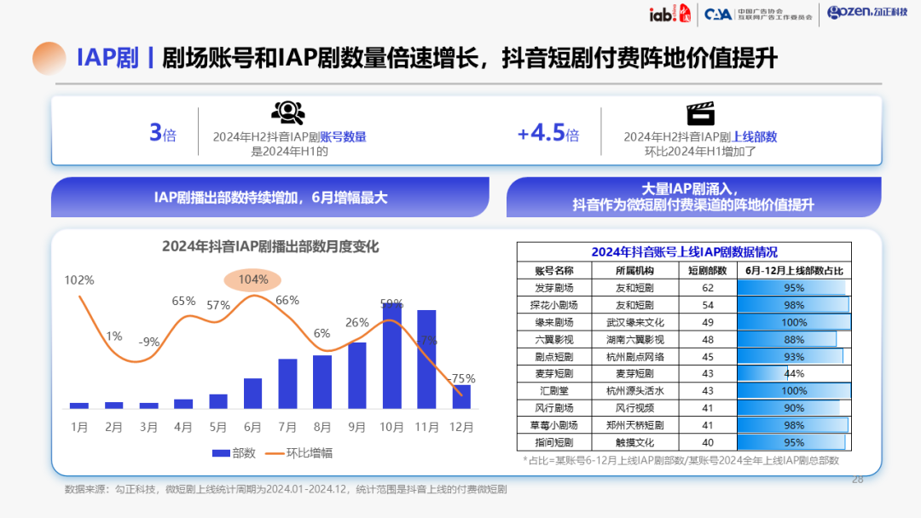Click the '-75%' December growth label
This screenshot has height=518, width=921.
point(461,379)
